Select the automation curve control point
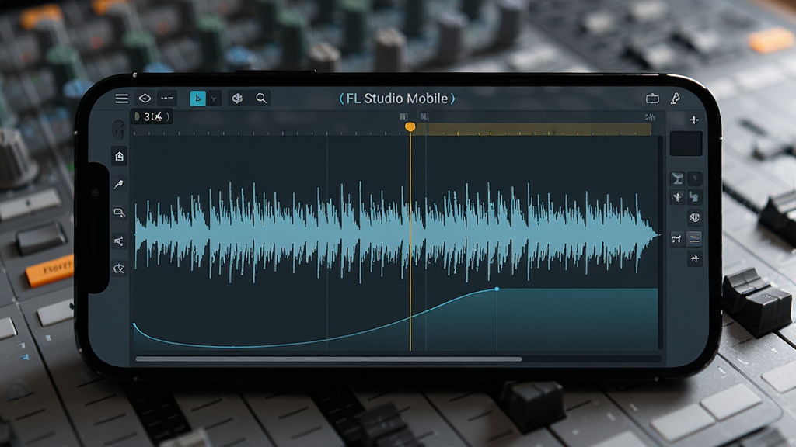796x447 pixels. pyautogui.click(x=497, y=289)
